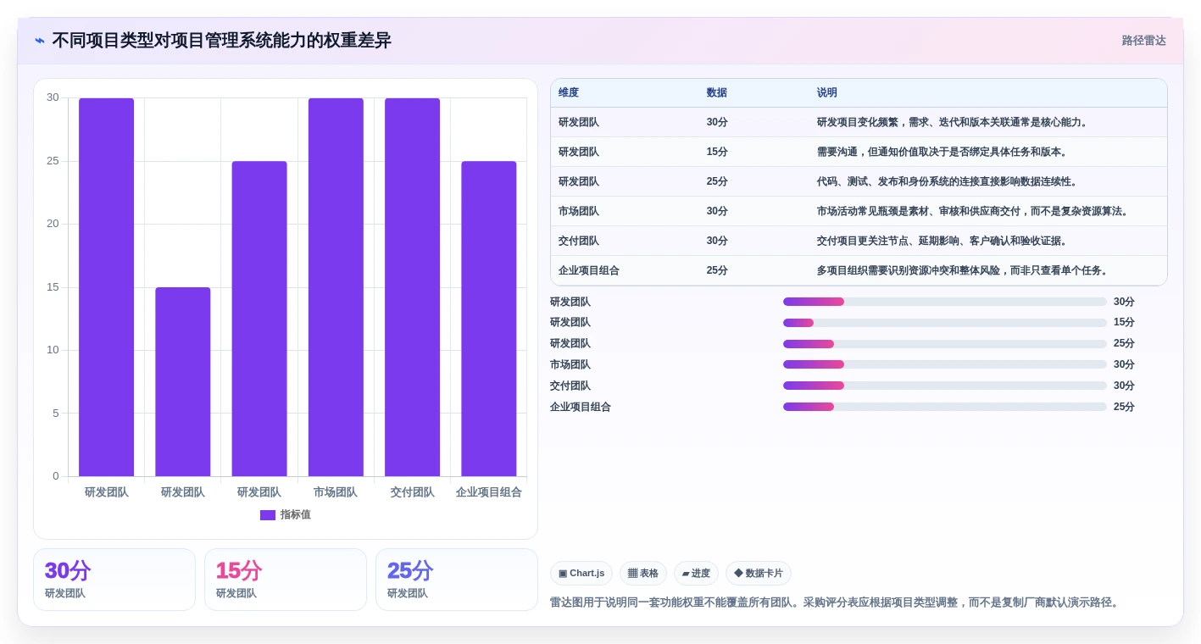Click the 交付团队 label on the chart x-axis
Screen dimensions: 1201x644
tap(412, 492)
